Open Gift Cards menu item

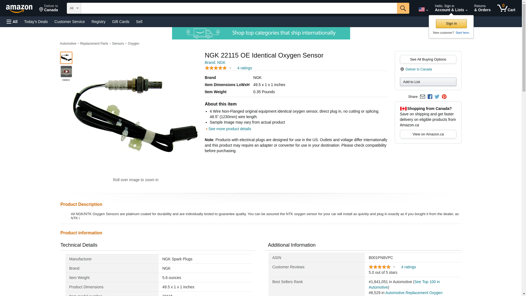121,22
